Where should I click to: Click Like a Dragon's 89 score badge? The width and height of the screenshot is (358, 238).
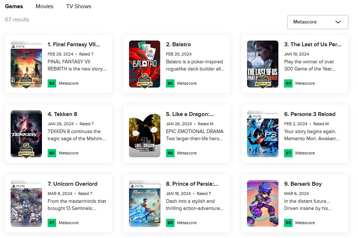(170, 153)
